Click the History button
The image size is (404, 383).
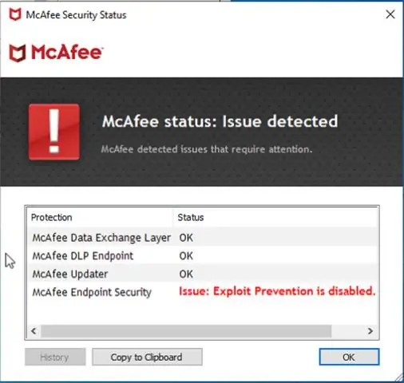pos(55,357)
